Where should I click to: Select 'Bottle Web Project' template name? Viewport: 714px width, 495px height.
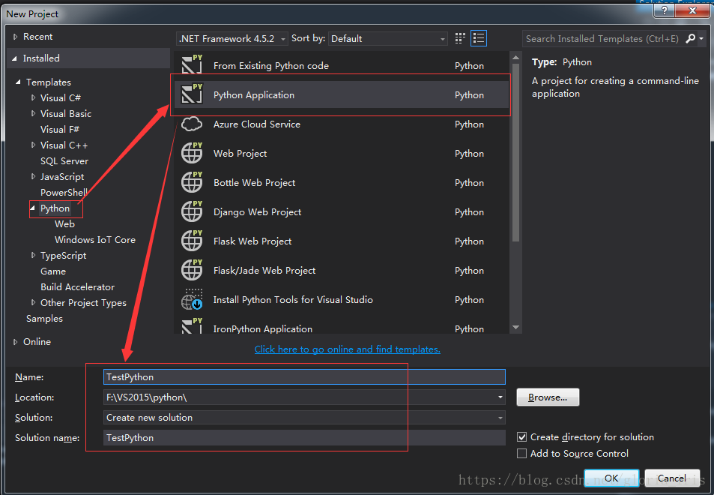click(254, 183)
